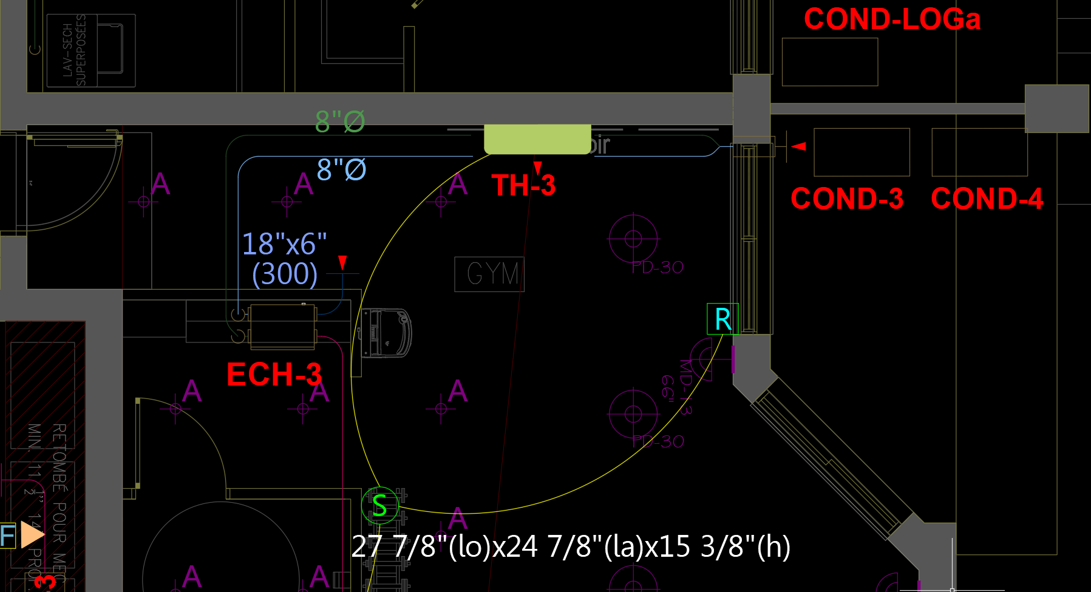
Task: Click the (300) airflow value text
Action: [x=285, y=274]
